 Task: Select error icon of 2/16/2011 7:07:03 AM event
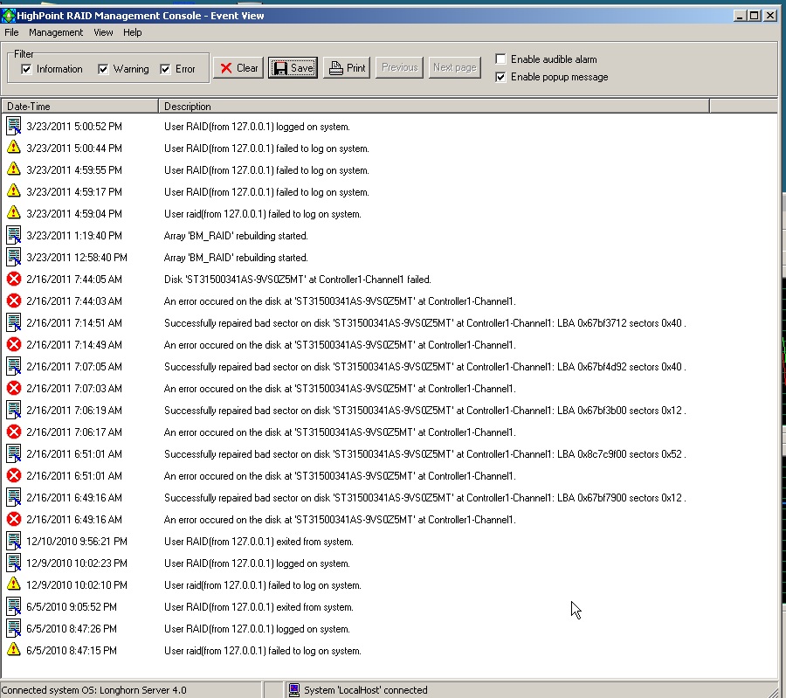(x=13, y=388)
